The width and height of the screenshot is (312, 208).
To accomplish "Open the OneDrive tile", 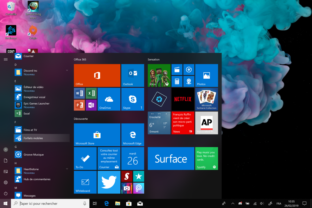I will click(x=109, y=99).
